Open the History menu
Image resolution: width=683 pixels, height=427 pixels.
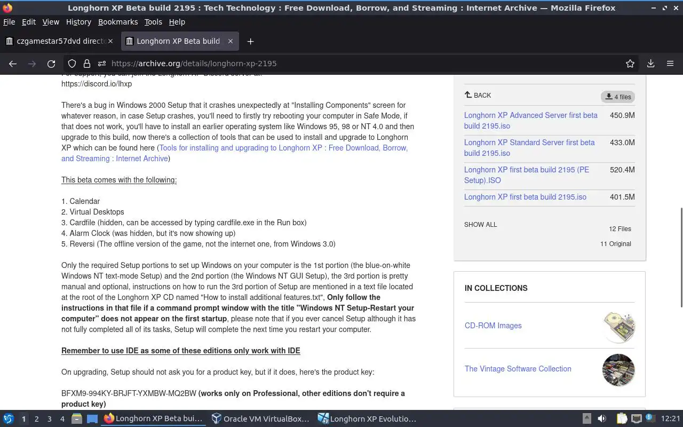tap(78, 22)
